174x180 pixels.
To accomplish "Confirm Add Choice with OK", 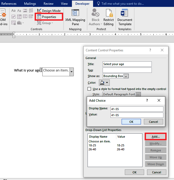I will click(131, 122).
